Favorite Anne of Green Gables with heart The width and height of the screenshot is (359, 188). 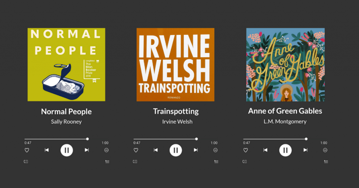tap(245, 150)
